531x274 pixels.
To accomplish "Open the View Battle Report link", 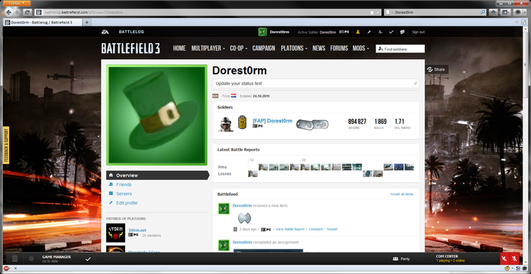I will click(x=290, y=229).
